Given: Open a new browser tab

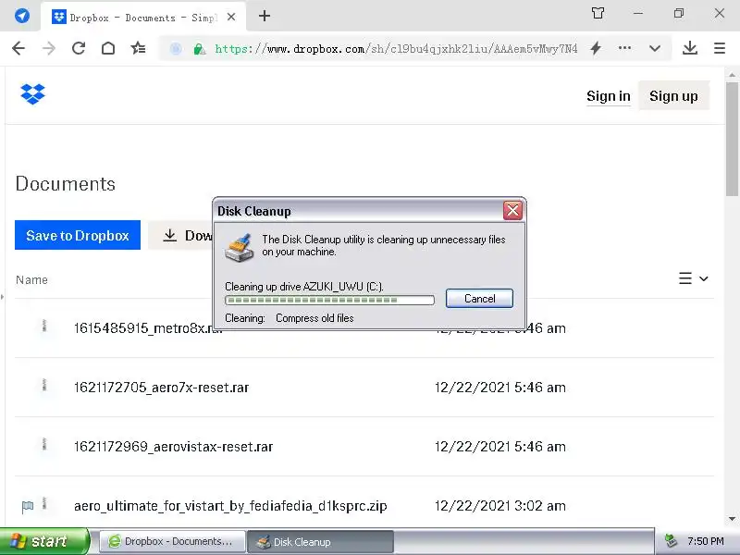Looking at the screenshot, I should point(265,16).
